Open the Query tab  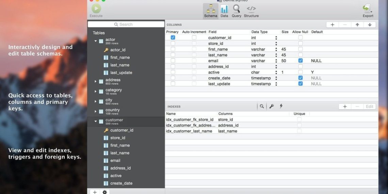click(x=236, y=11)
